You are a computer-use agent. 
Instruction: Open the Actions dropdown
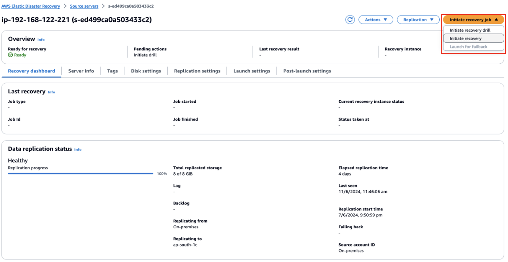click(x=376, y=20)
